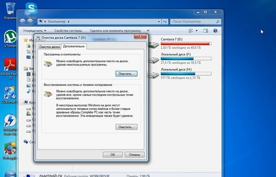The height and width of the screenshot is (177, 276).
Task: Click the ДМИТРИЙ-ПК computer name in details pane
Action: (x=50, y=175)
